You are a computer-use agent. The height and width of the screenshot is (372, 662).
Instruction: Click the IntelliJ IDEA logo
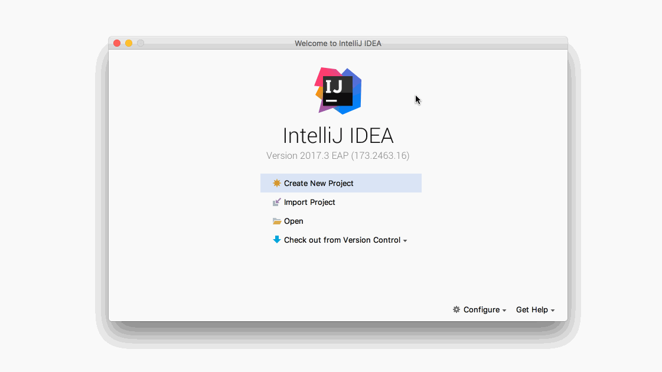[x=338, y=91]
